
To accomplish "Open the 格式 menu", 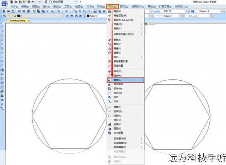I will (57, 7).
